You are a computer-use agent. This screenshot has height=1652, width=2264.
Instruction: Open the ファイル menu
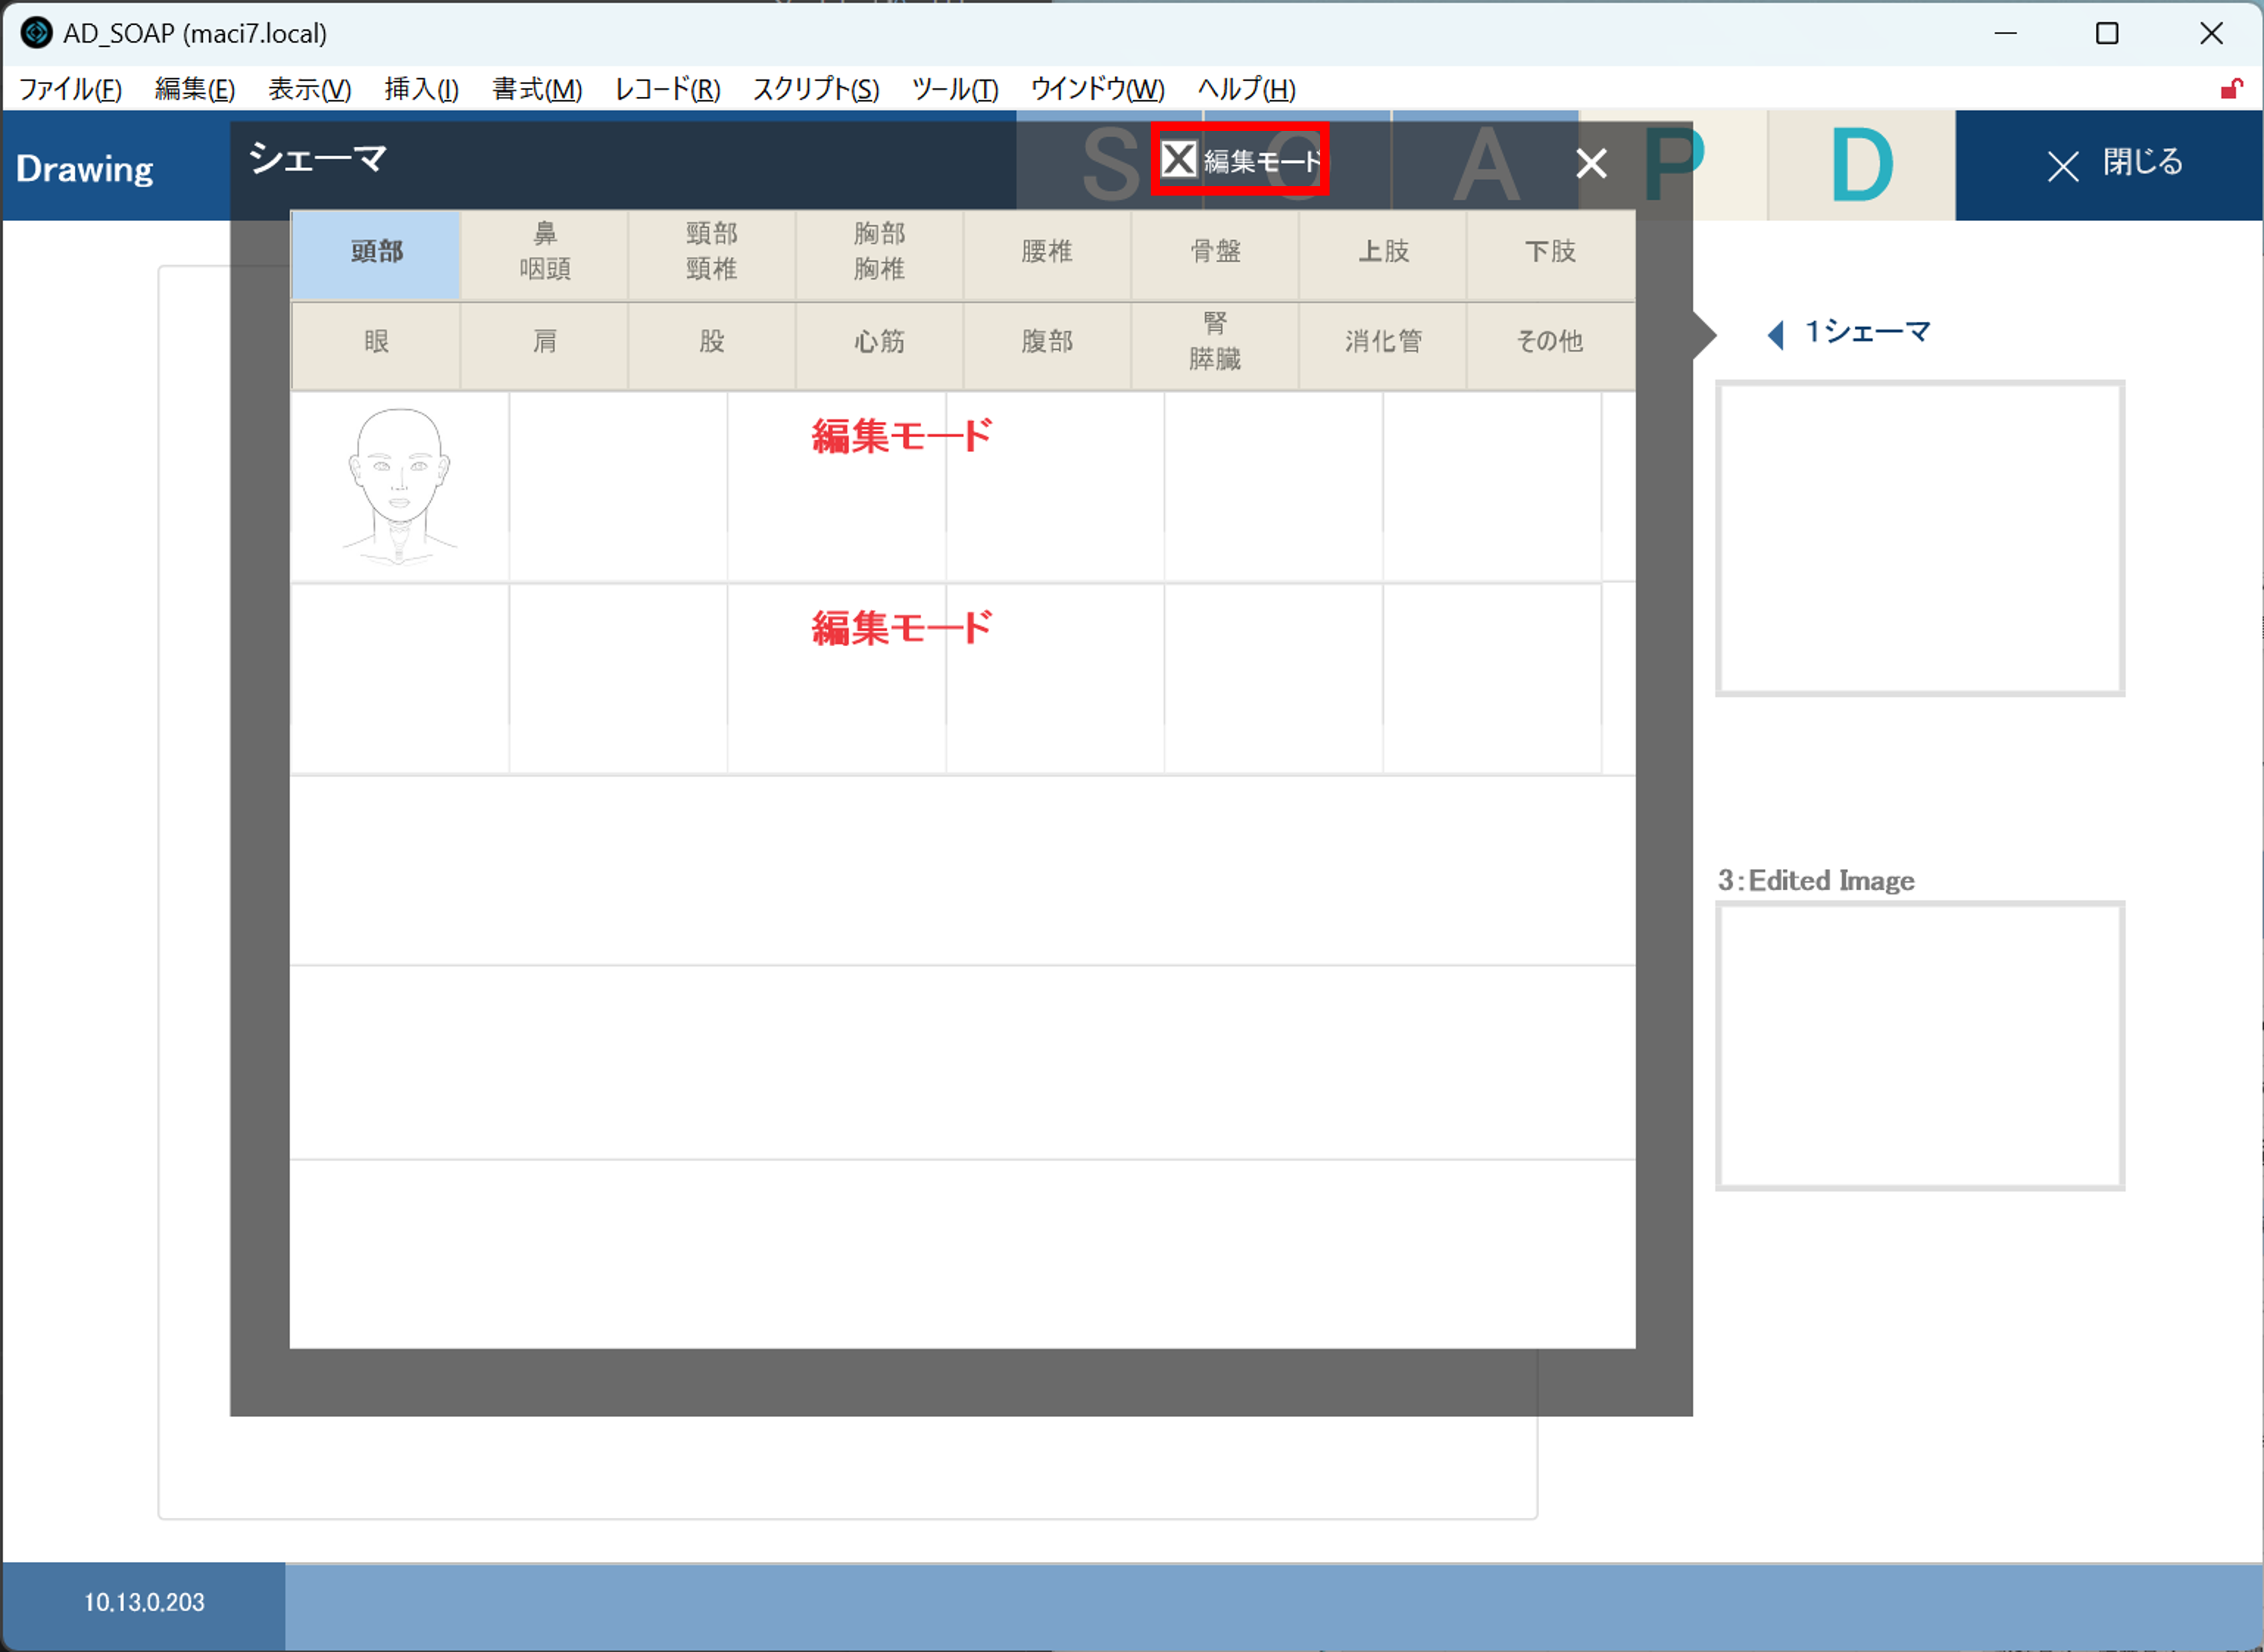point(70,90)
